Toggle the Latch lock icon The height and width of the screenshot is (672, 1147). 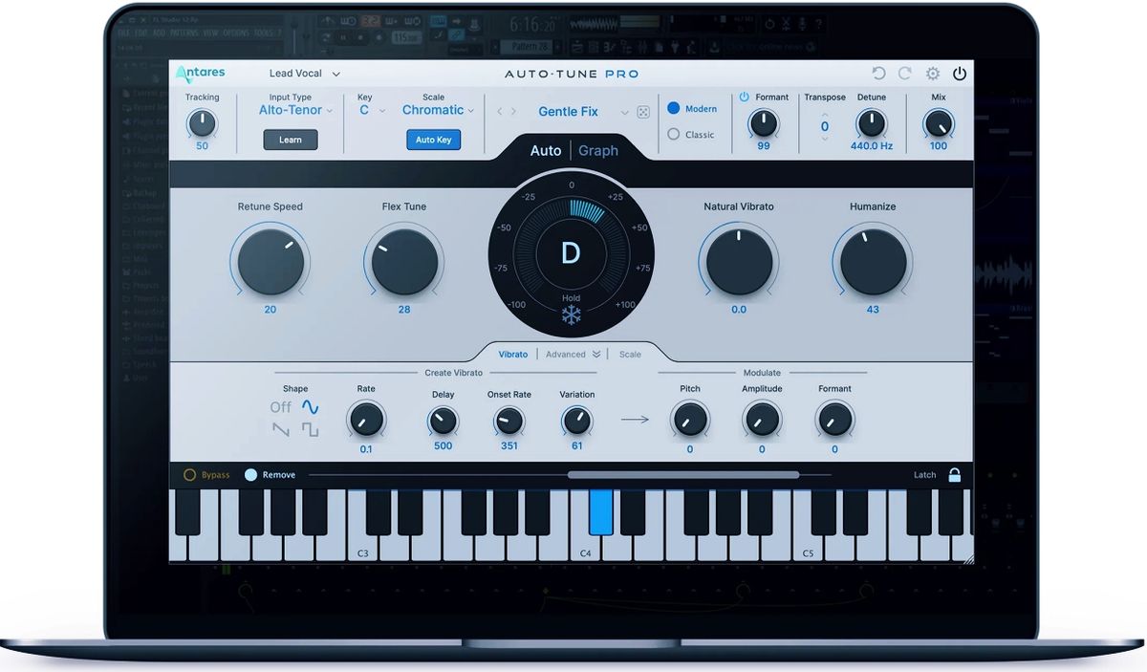tap(954, 475)
